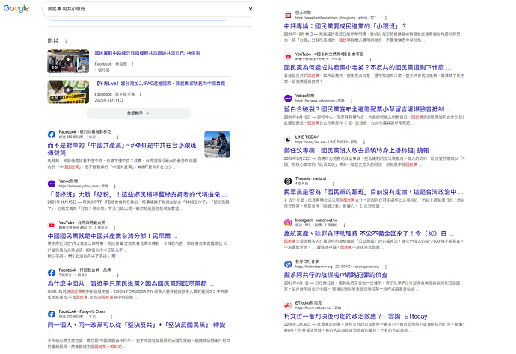
Task: Open 為什麼中國共 習近平只罵民進黨 link
Action: (x=130, y=283)
